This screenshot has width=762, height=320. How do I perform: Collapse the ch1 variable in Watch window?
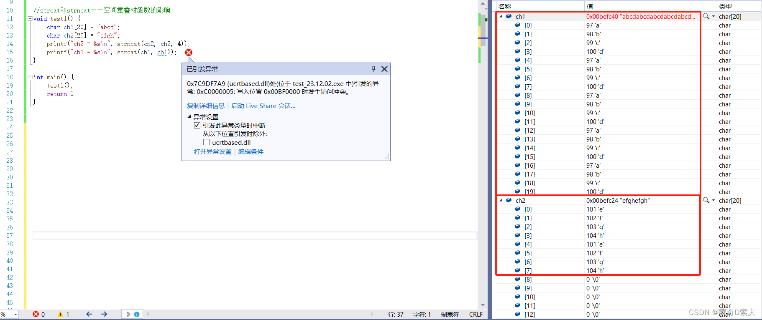(501, 16)
